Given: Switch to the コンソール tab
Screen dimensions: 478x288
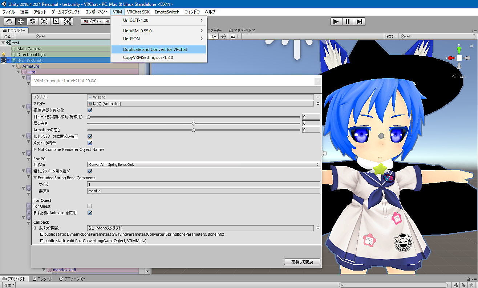Looking at the screenshot, I should coord(42,279).
